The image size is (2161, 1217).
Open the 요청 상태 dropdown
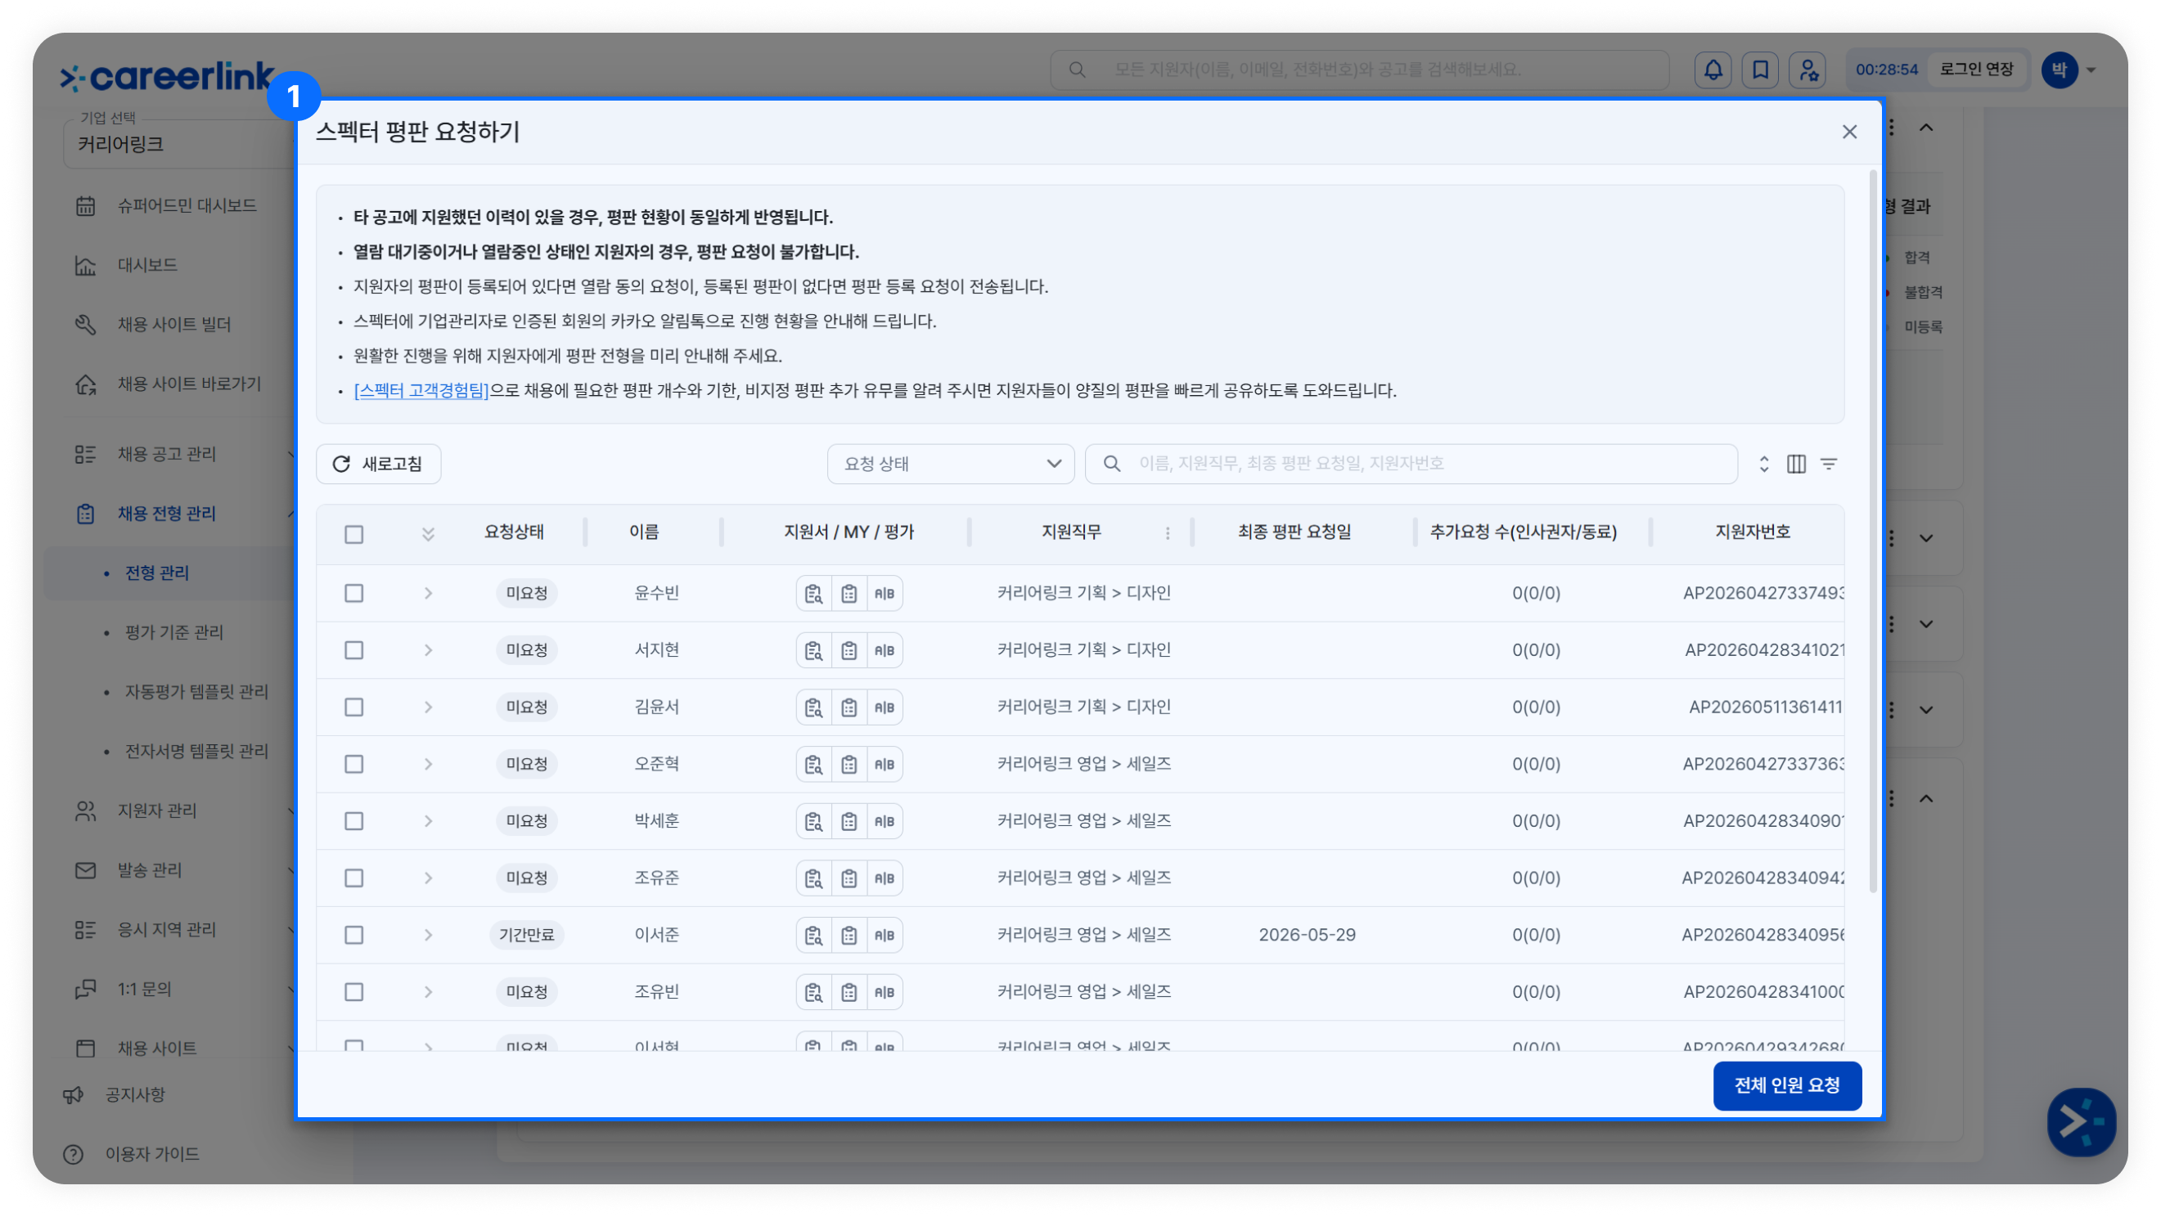click(951, 464)
